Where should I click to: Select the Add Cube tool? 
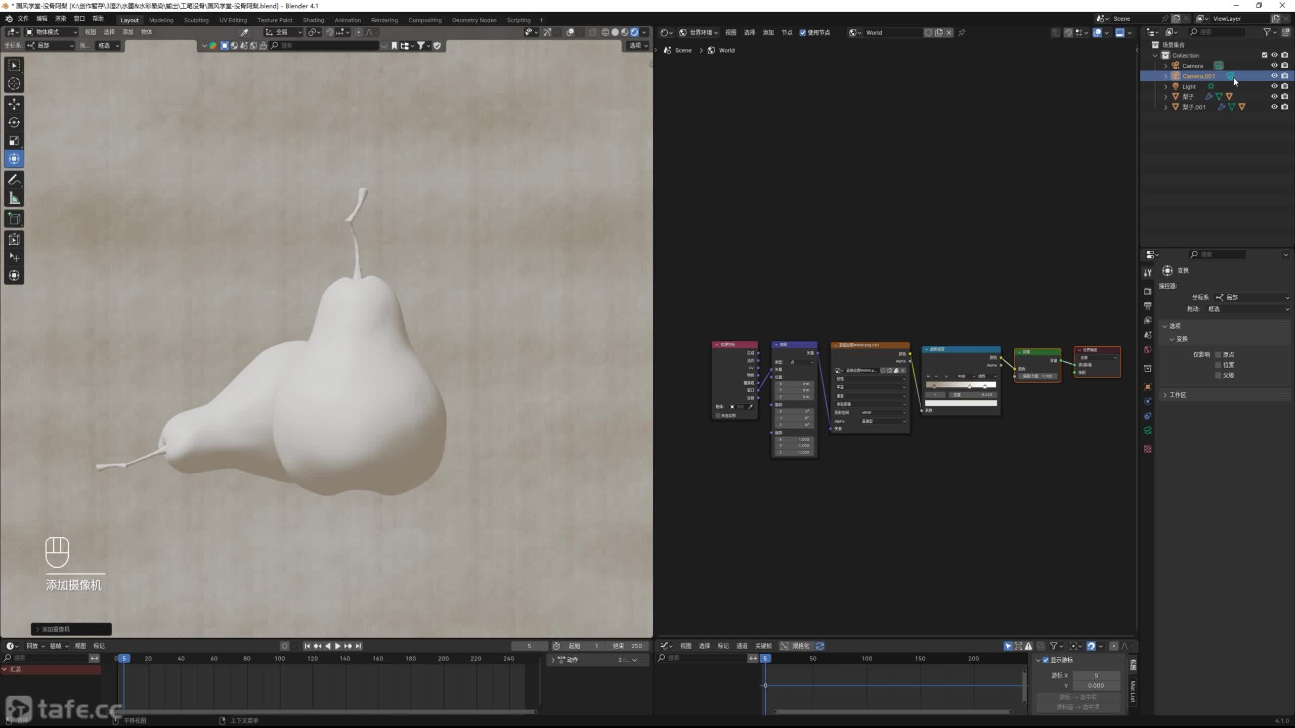click(14, 219)
